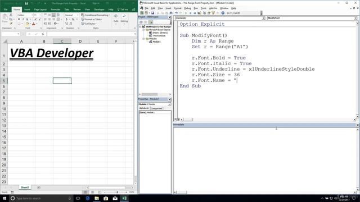Click the Tell me search box
The height and width of the screenshot is (202, 360).
click(123, 10)
